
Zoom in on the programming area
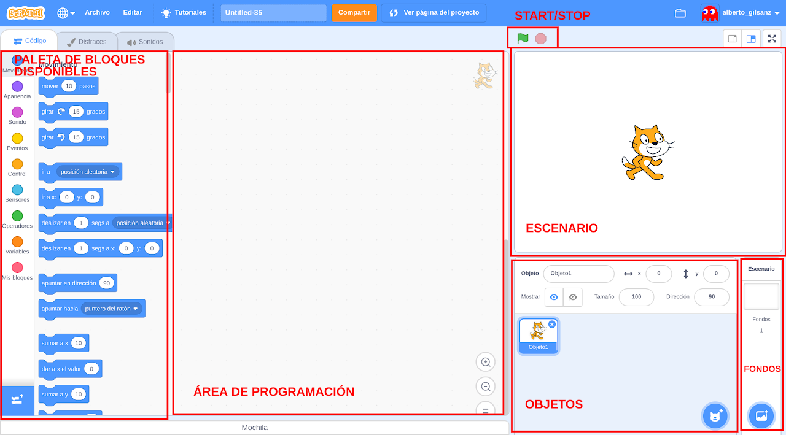[x=485, y=362]
